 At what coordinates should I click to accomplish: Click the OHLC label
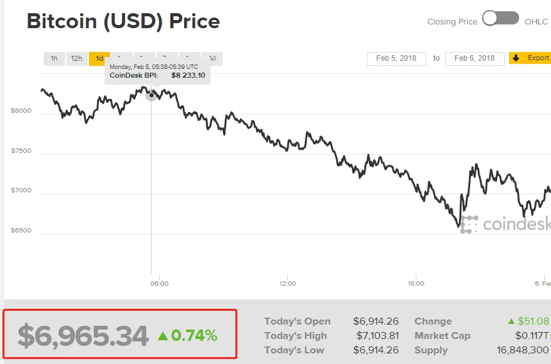[536, 22]
